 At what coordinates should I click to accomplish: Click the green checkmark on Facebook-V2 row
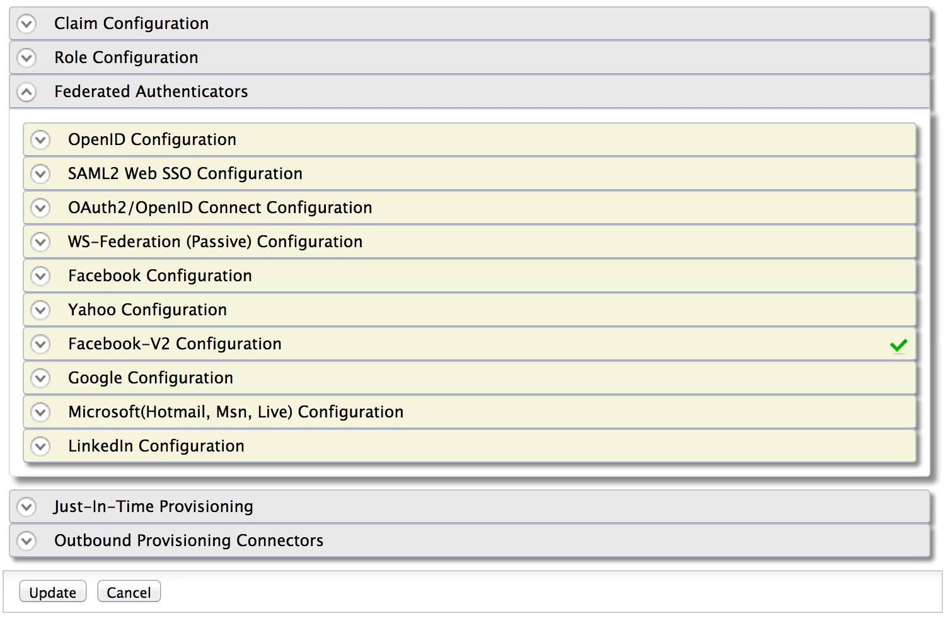point(899,345)
